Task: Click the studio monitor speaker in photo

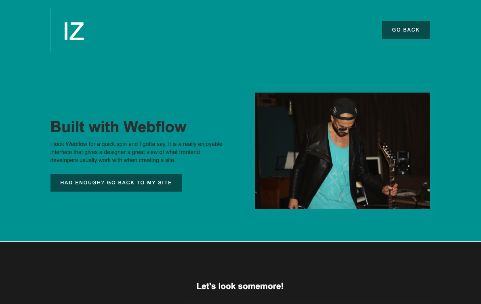Action: [403, 163]
